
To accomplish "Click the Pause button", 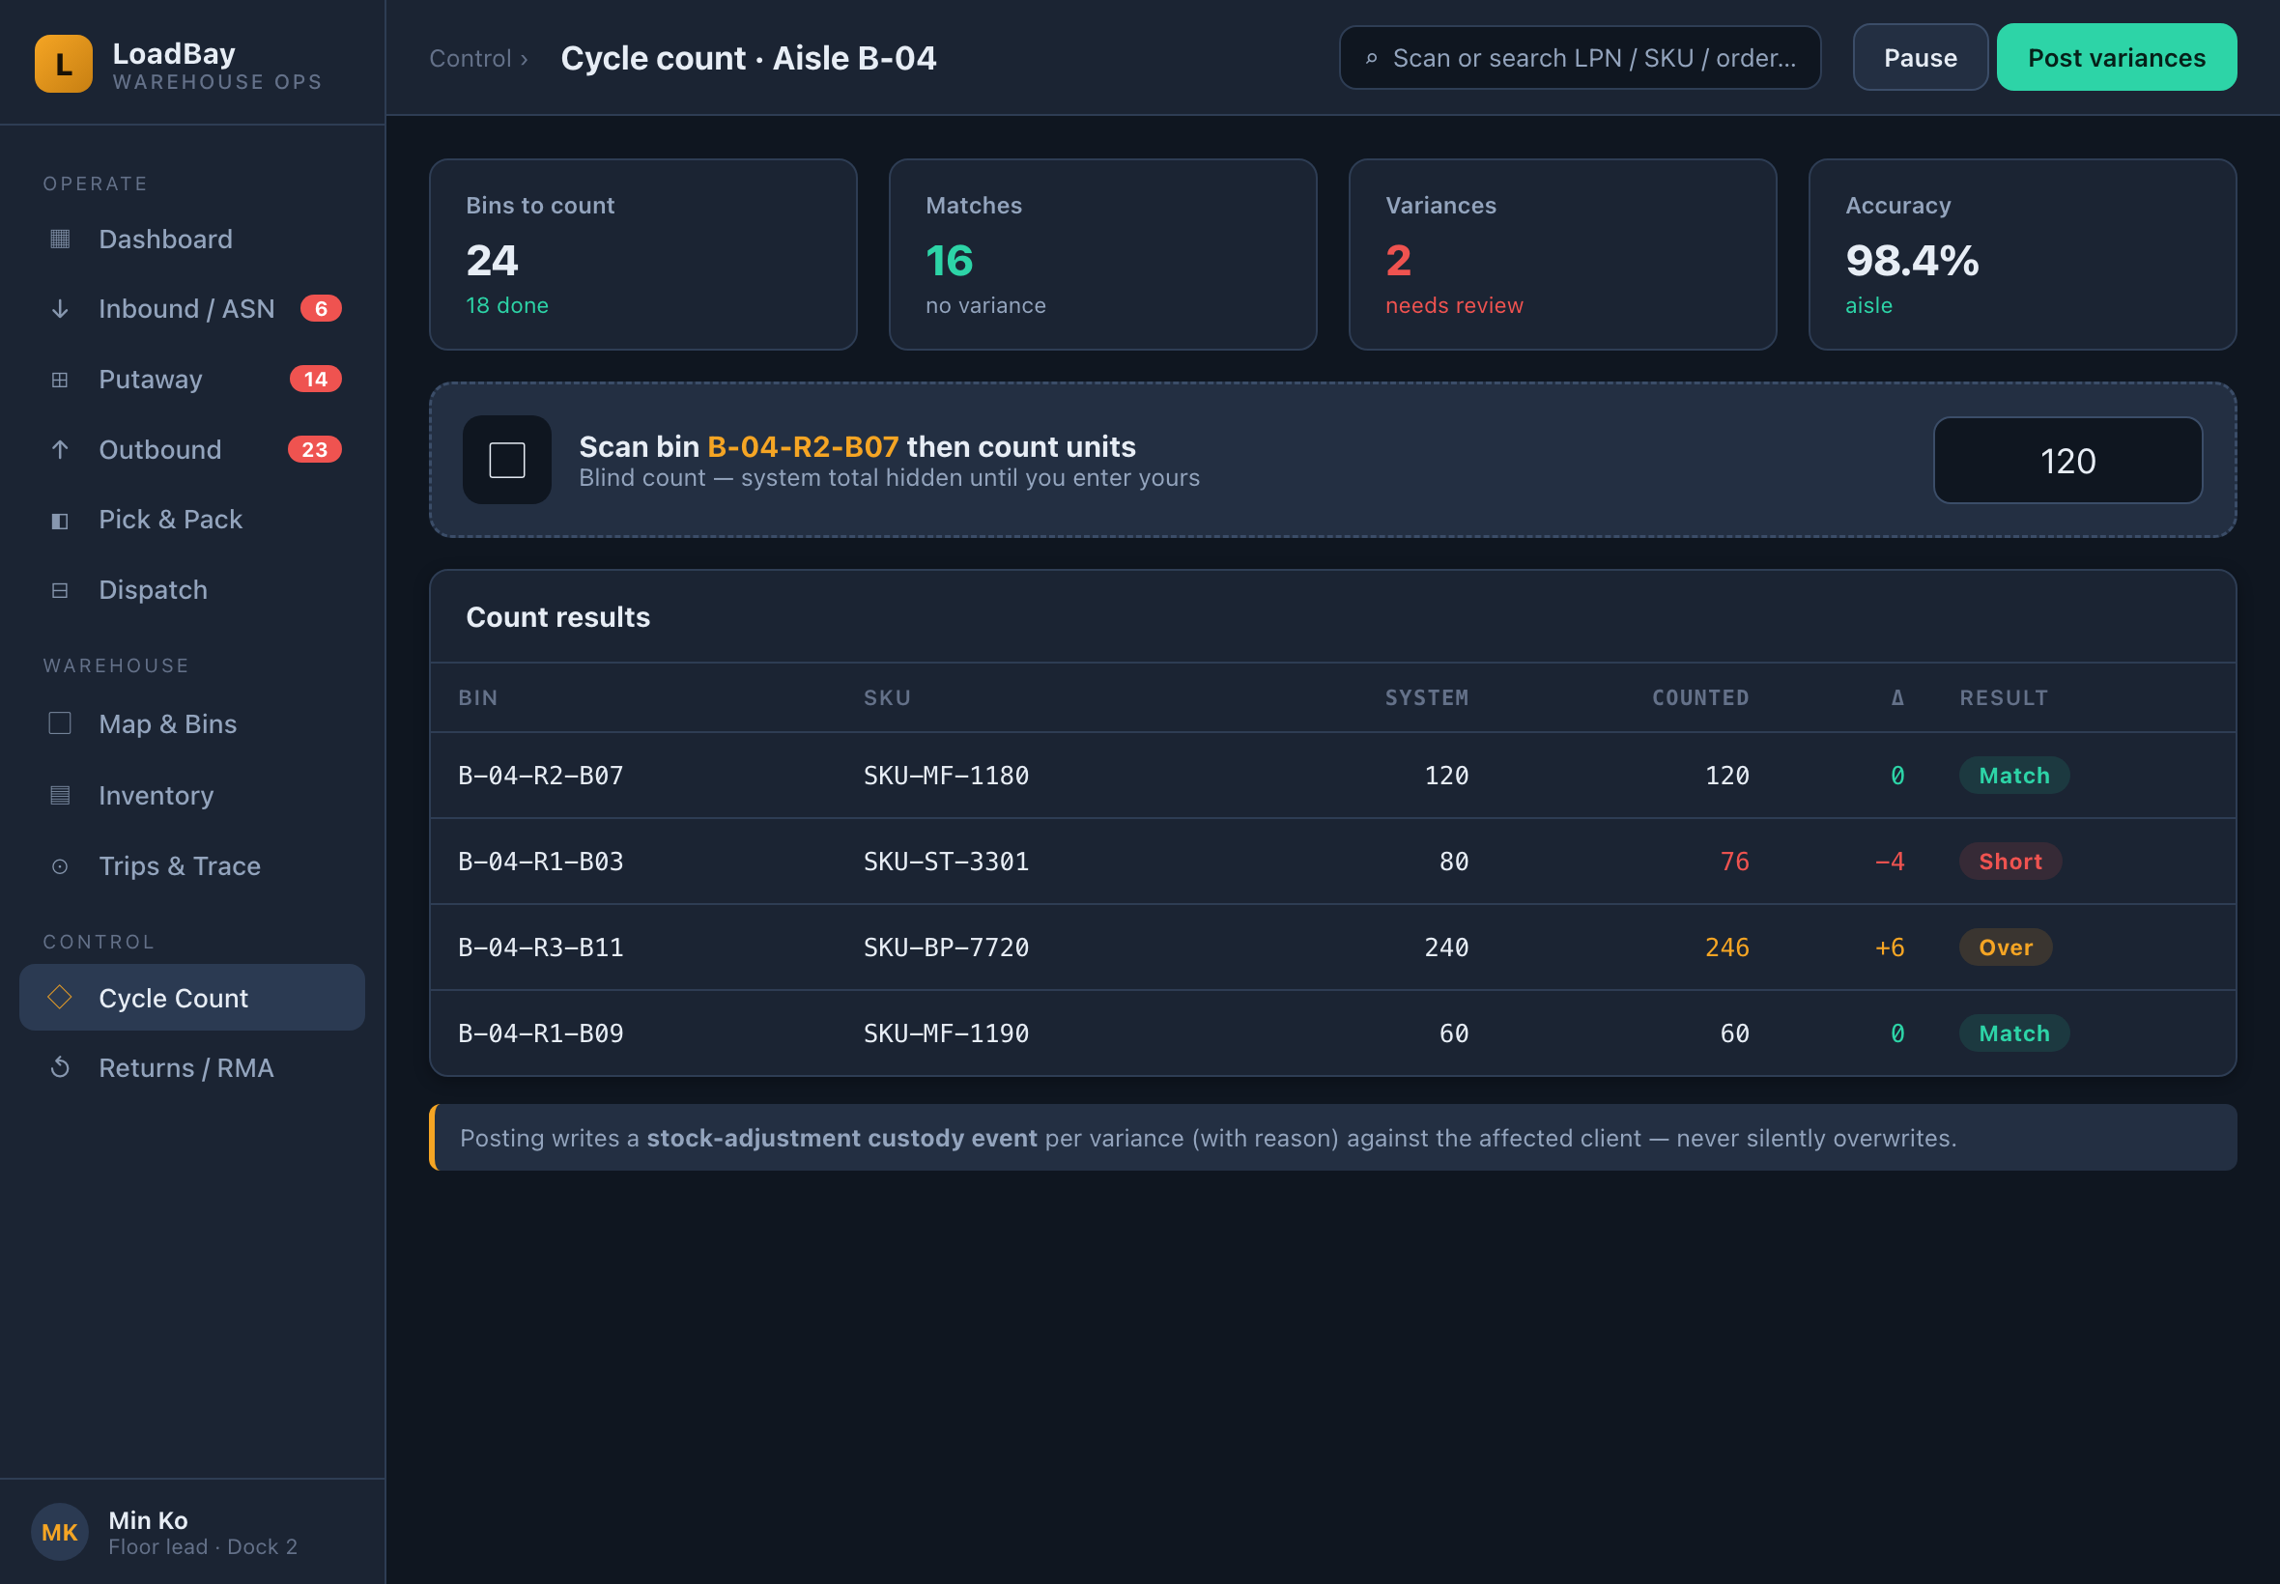I will 1920,58.
